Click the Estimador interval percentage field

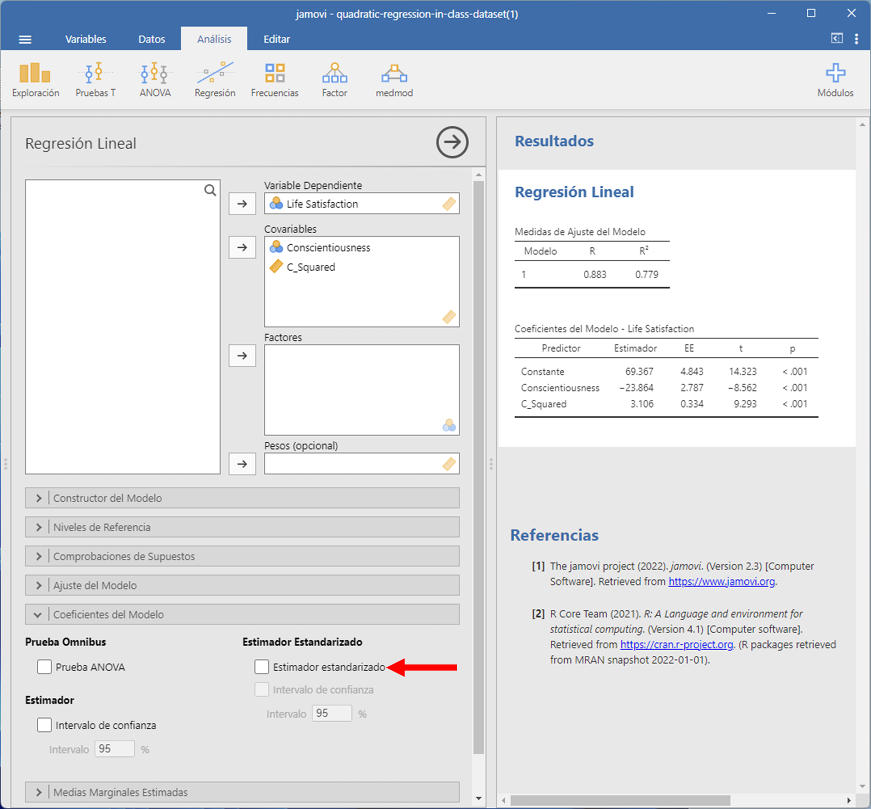(x=114, y=749)
